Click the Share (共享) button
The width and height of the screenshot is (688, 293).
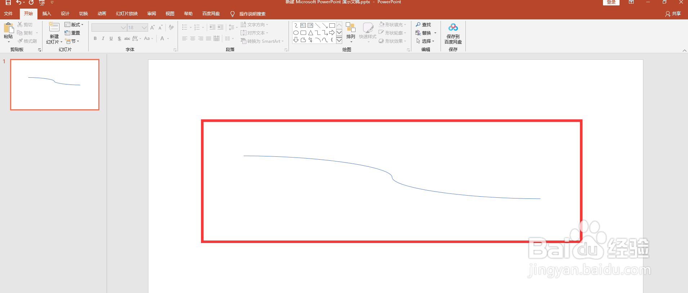pyautogui.click(x=673, y=14)
